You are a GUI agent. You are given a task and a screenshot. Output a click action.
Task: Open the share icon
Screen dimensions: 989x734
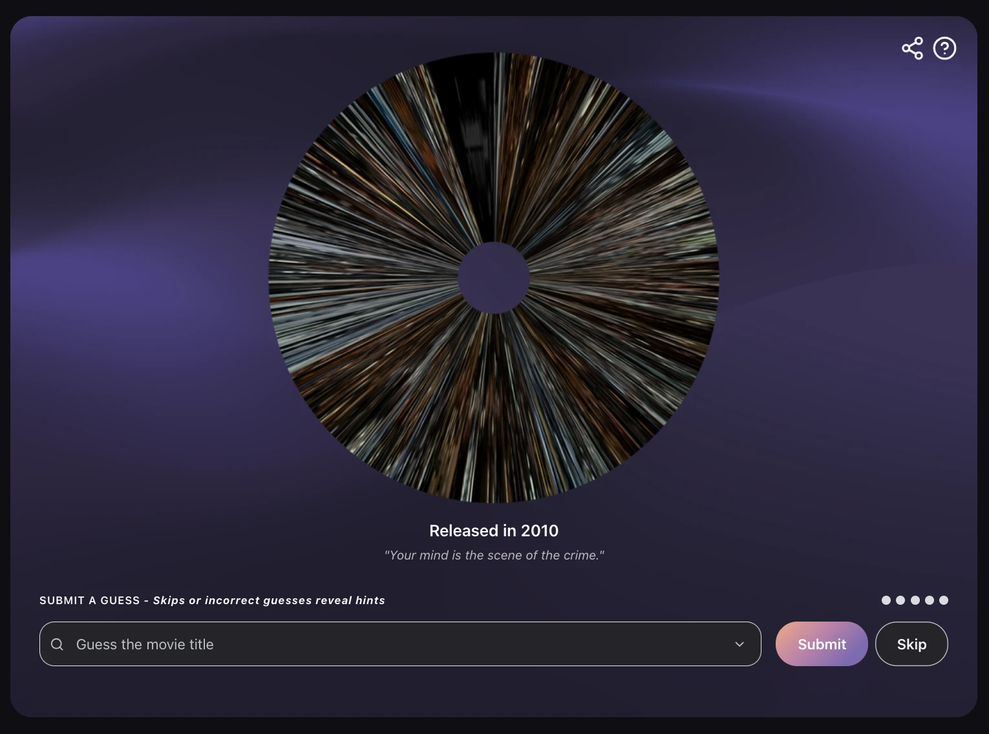(912, 48)
